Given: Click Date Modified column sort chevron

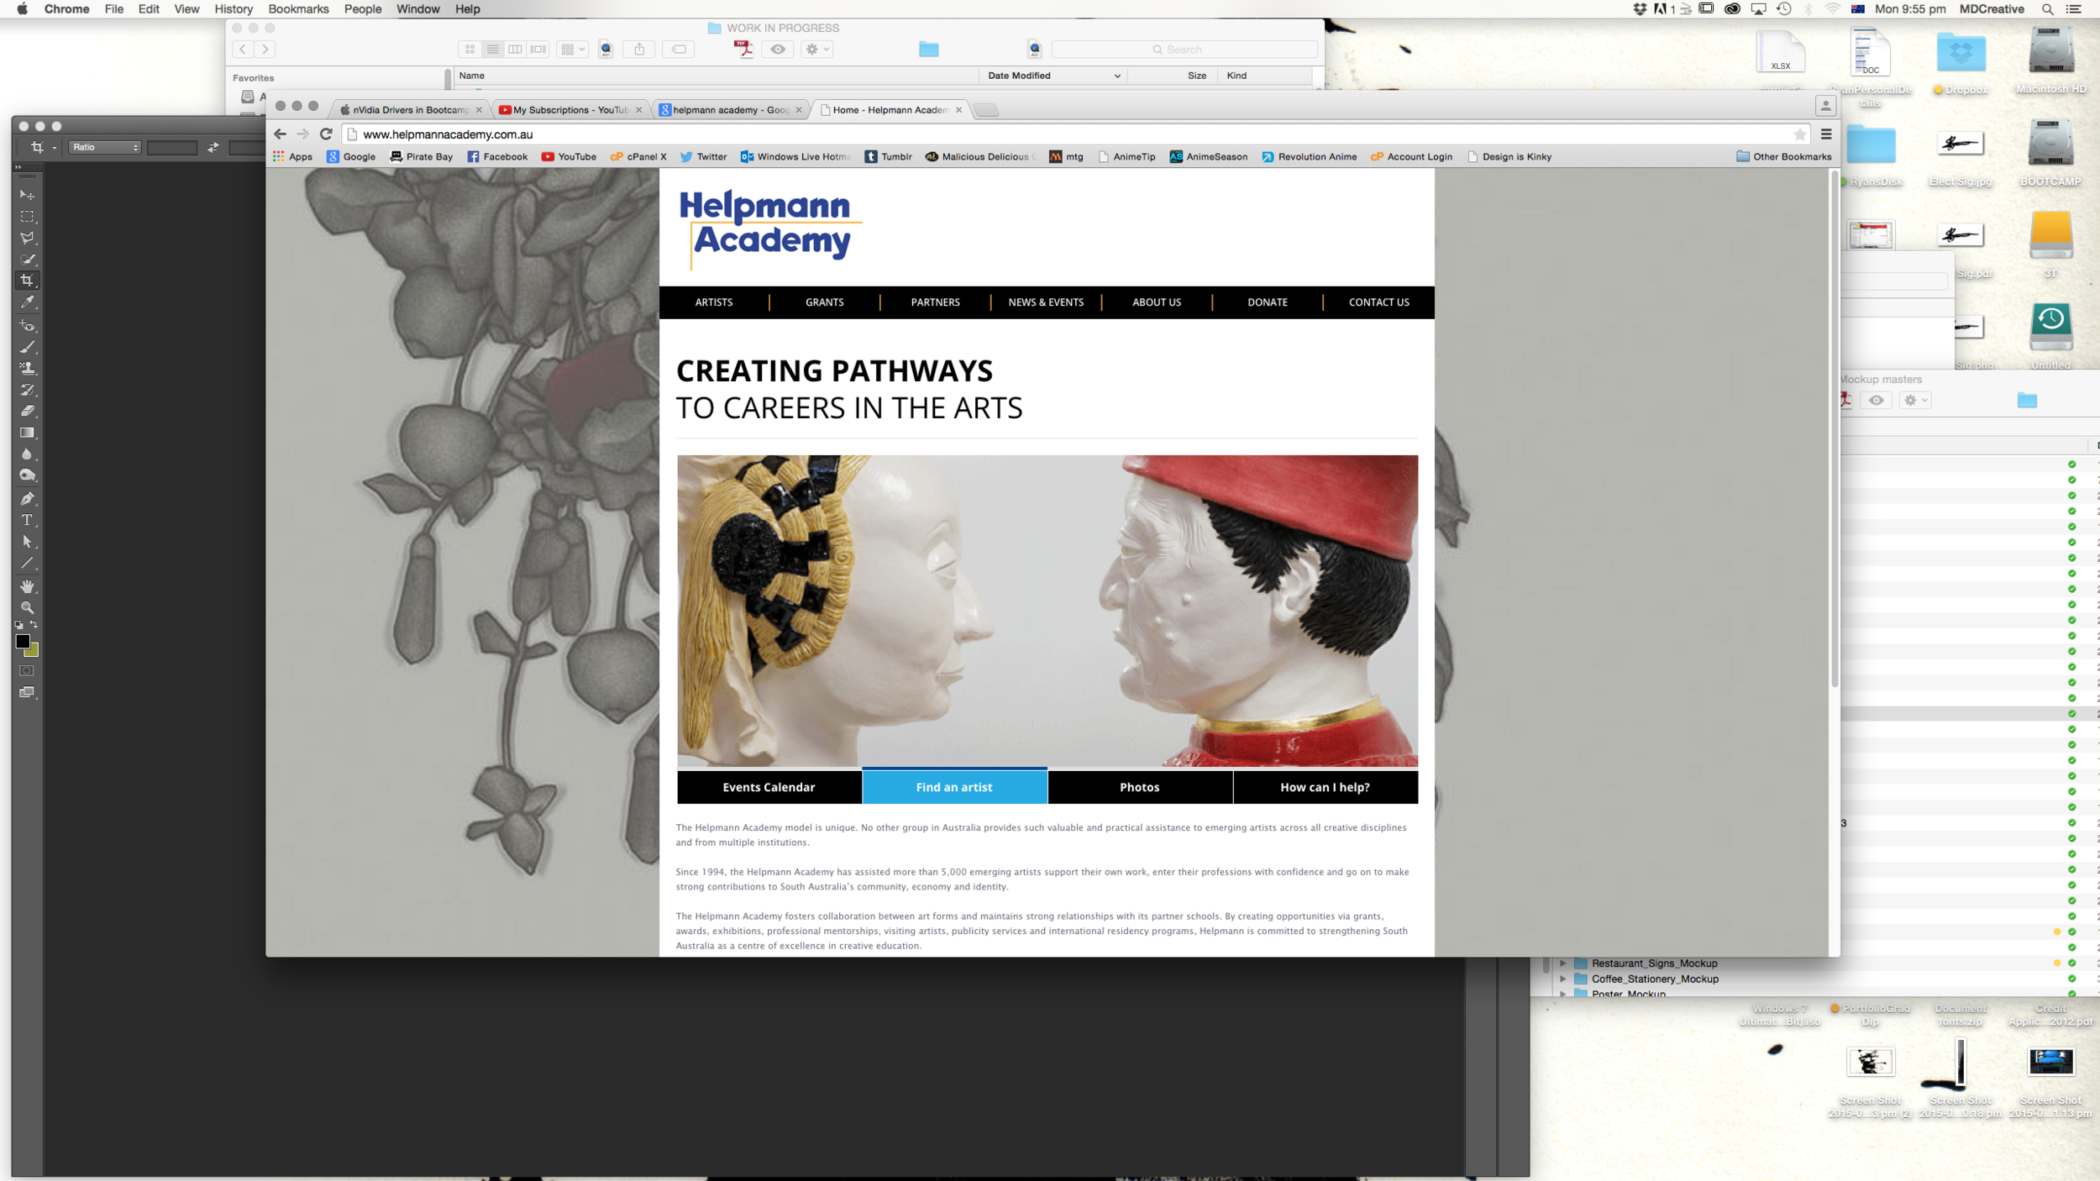Looking at the screenshot, I should (1117, 76).
